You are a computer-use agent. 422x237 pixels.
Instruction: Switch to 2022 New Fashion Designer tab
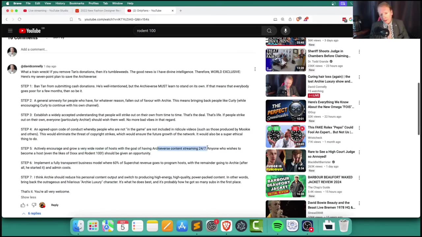coord(98,11)
